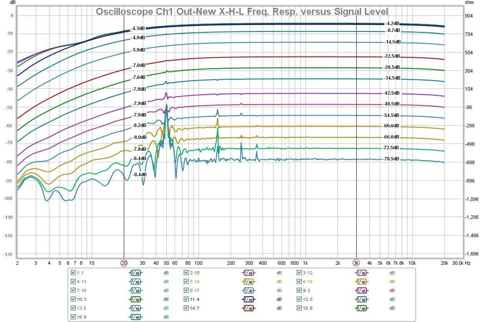Toggle the checkbox for trace 3: 12
This screenshot has height=322, width=484.
pos(299,273)
